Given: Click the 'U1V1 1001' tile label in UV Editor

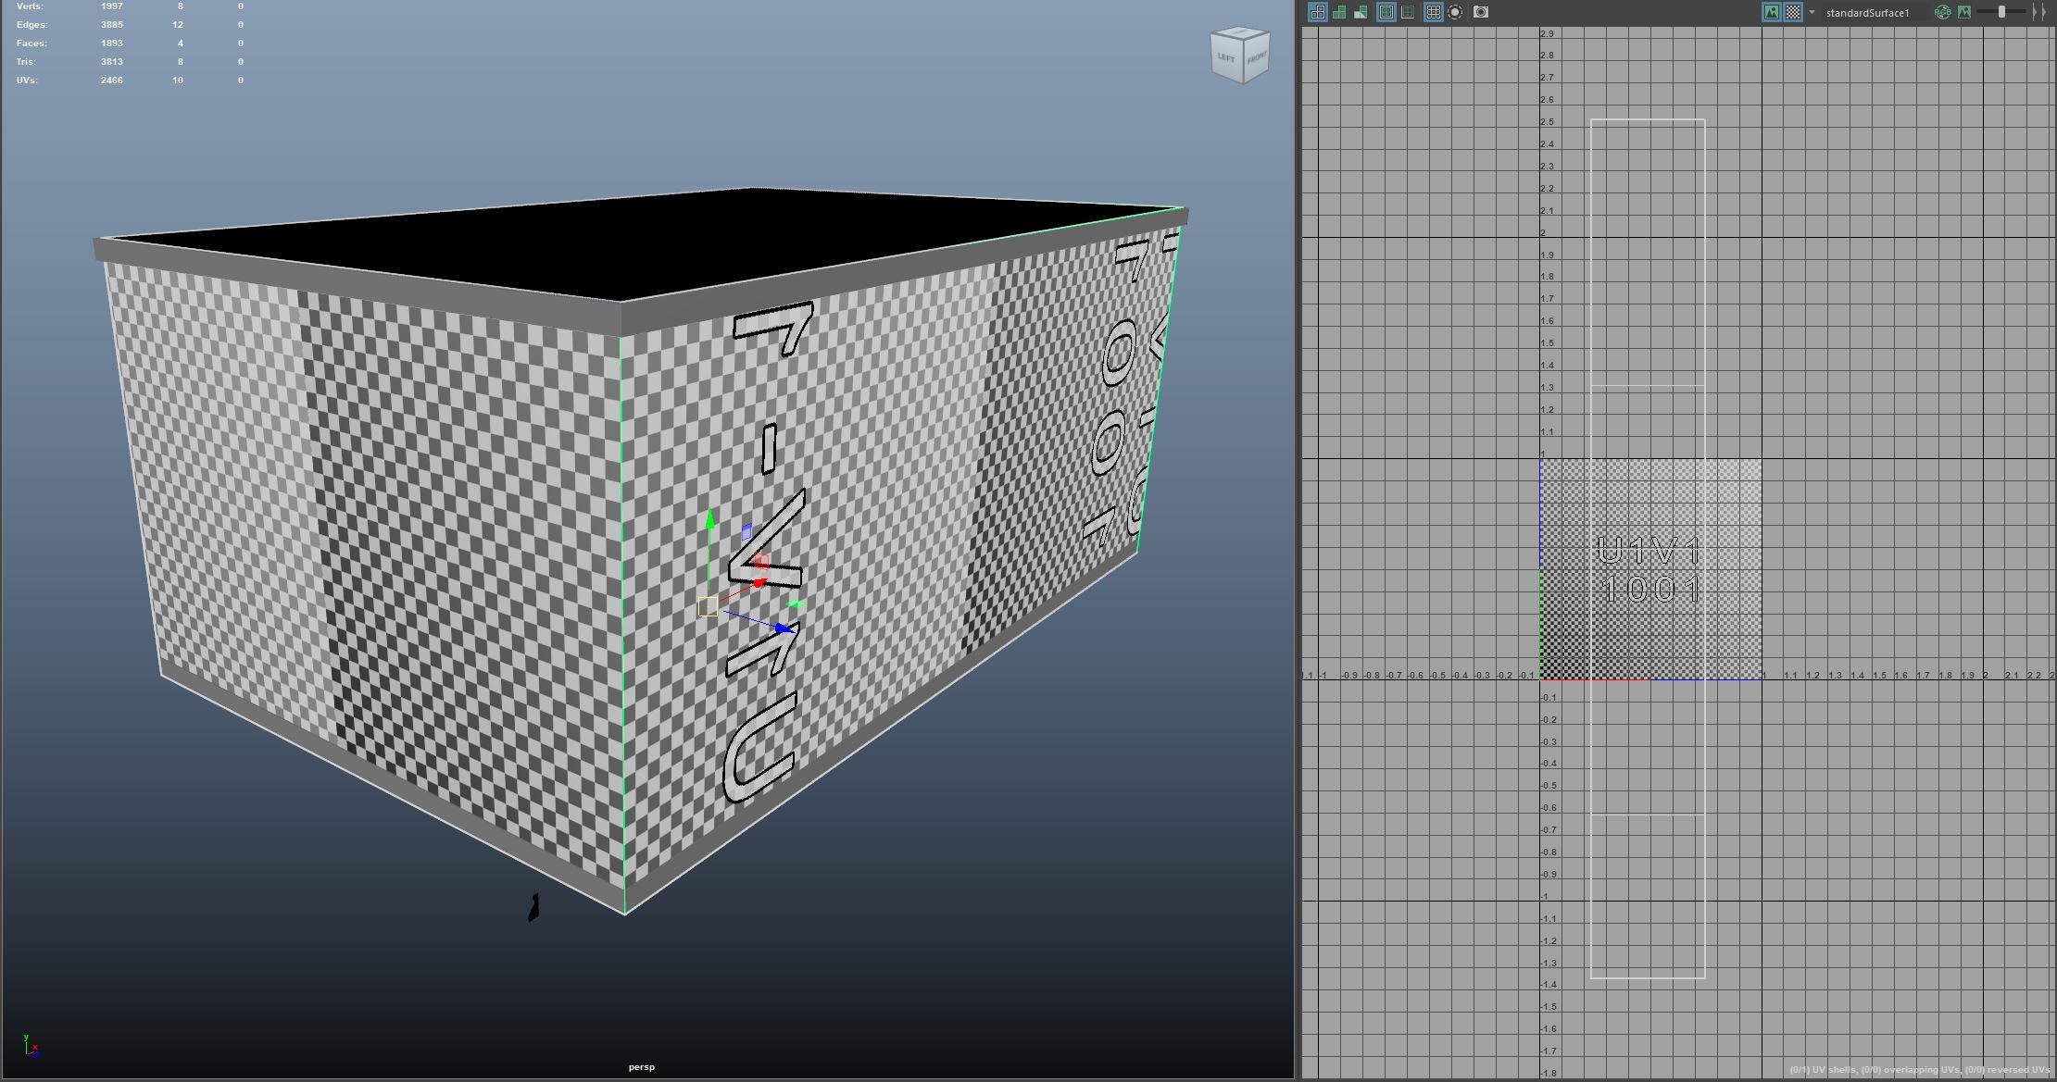Looking at the screenshot, I should [x=1650, y=569].
